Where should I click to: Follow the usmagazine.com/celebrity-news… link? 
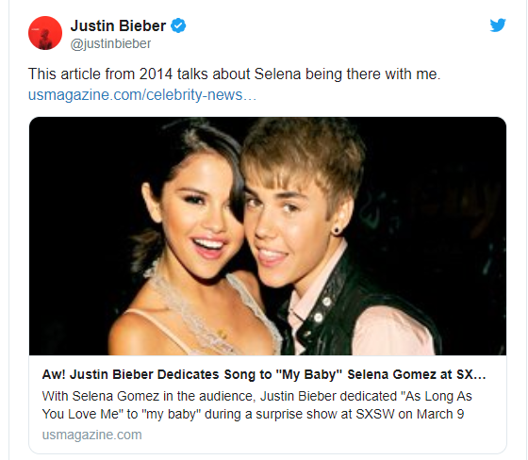tap(142, 94)
